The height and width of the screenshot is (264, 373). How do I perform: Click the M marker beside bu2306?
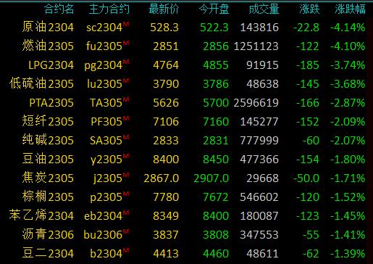pos(126,231)
